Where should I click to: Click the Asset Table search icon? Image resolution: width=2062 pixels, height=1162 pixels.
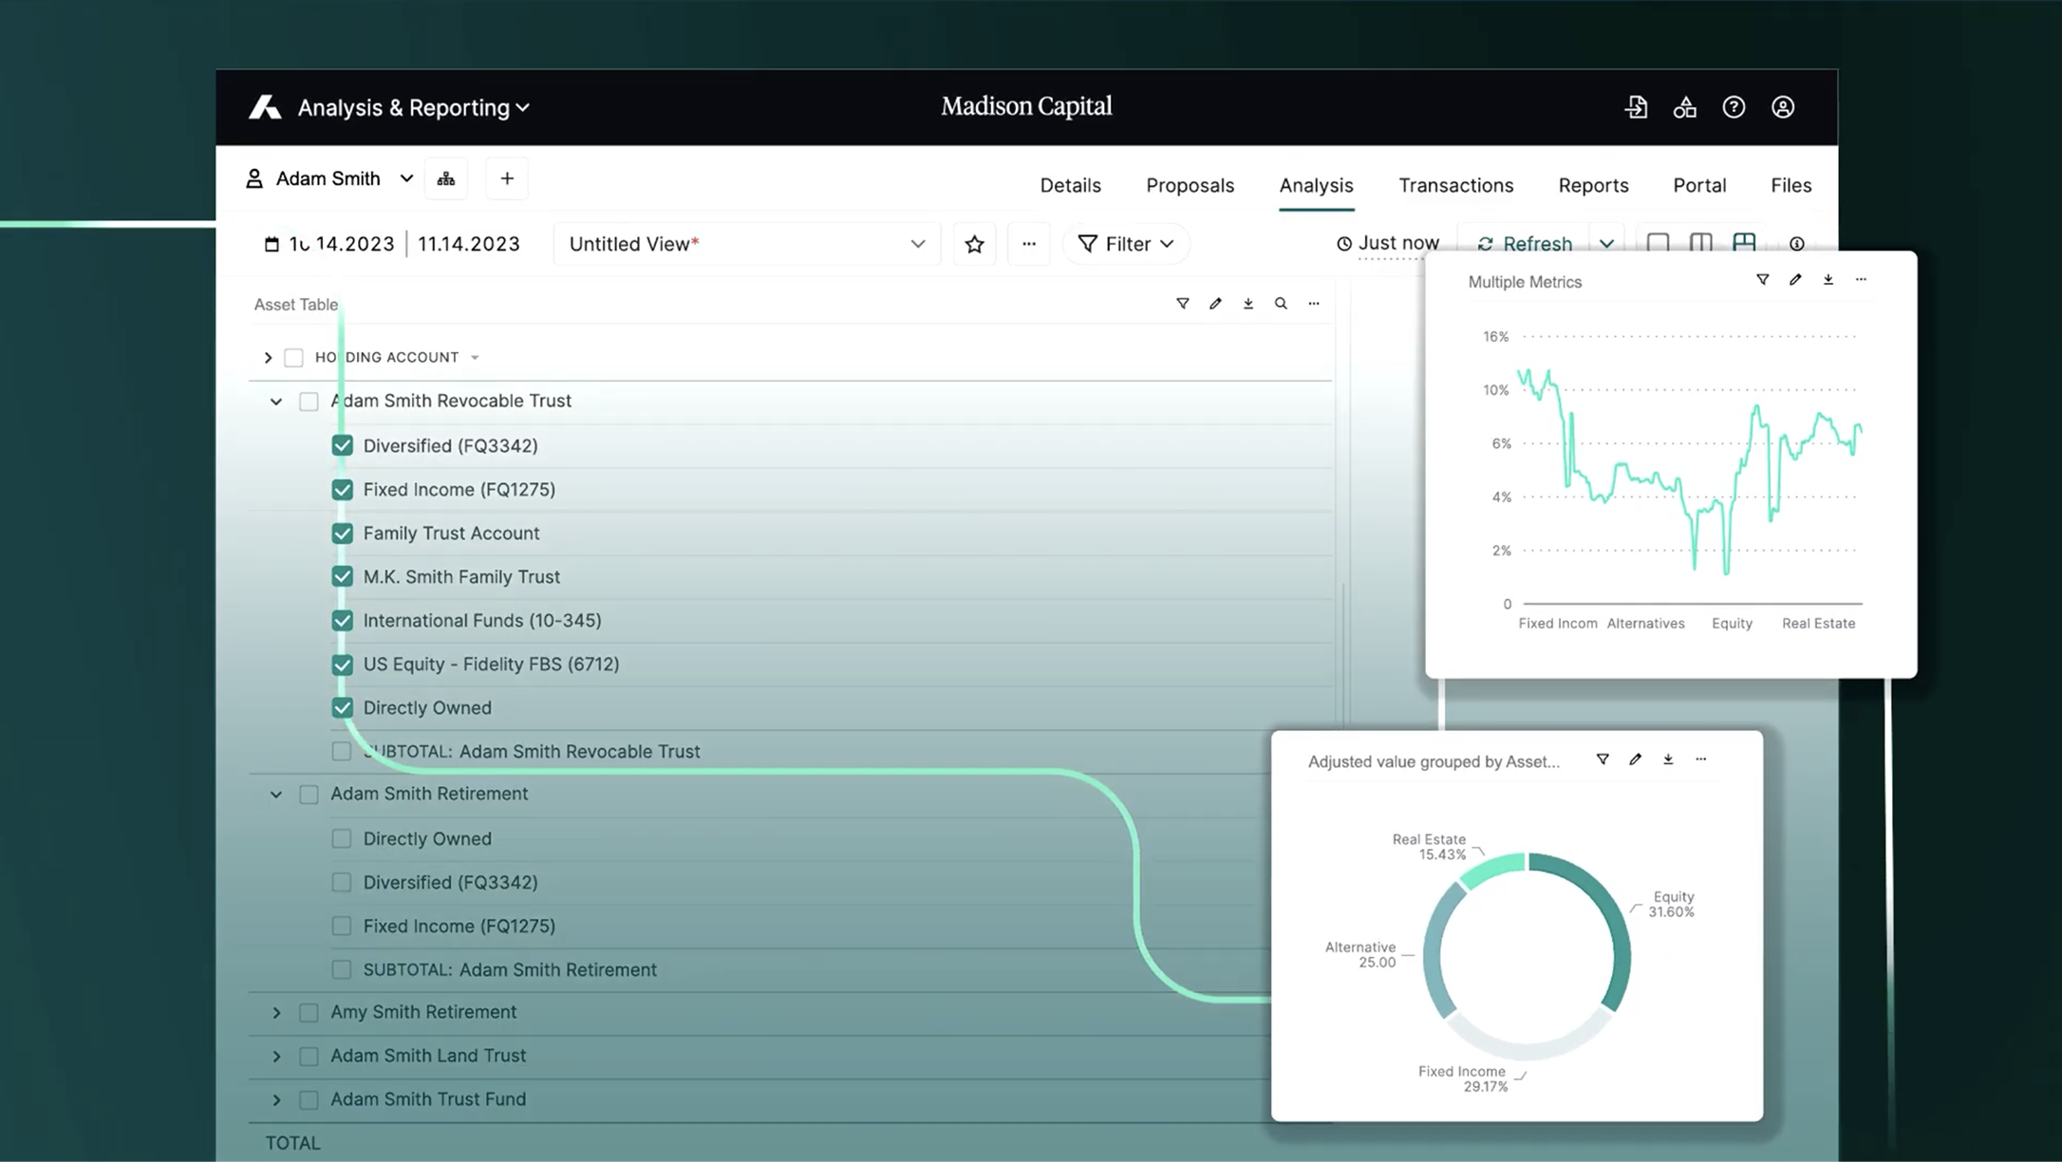point(1281,304)
